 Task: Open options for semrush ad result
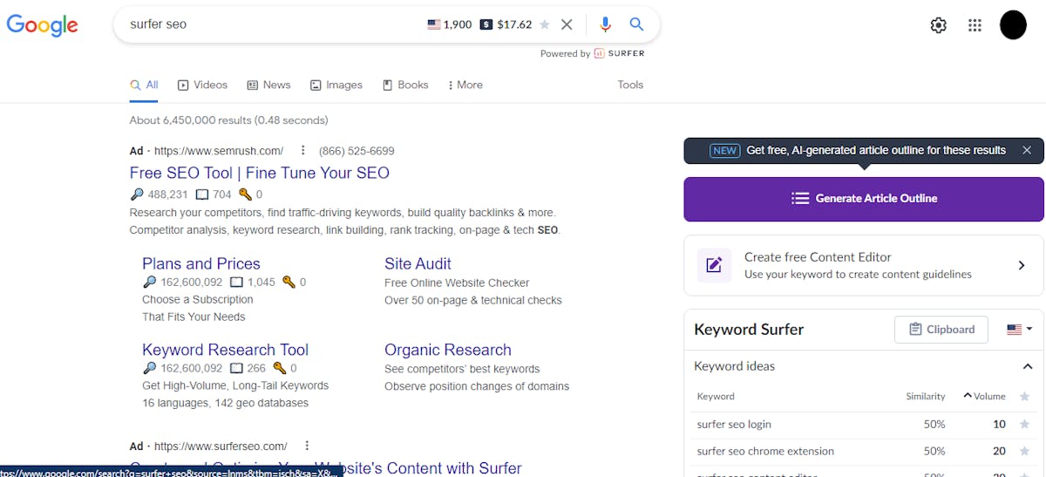click(303, 150)
